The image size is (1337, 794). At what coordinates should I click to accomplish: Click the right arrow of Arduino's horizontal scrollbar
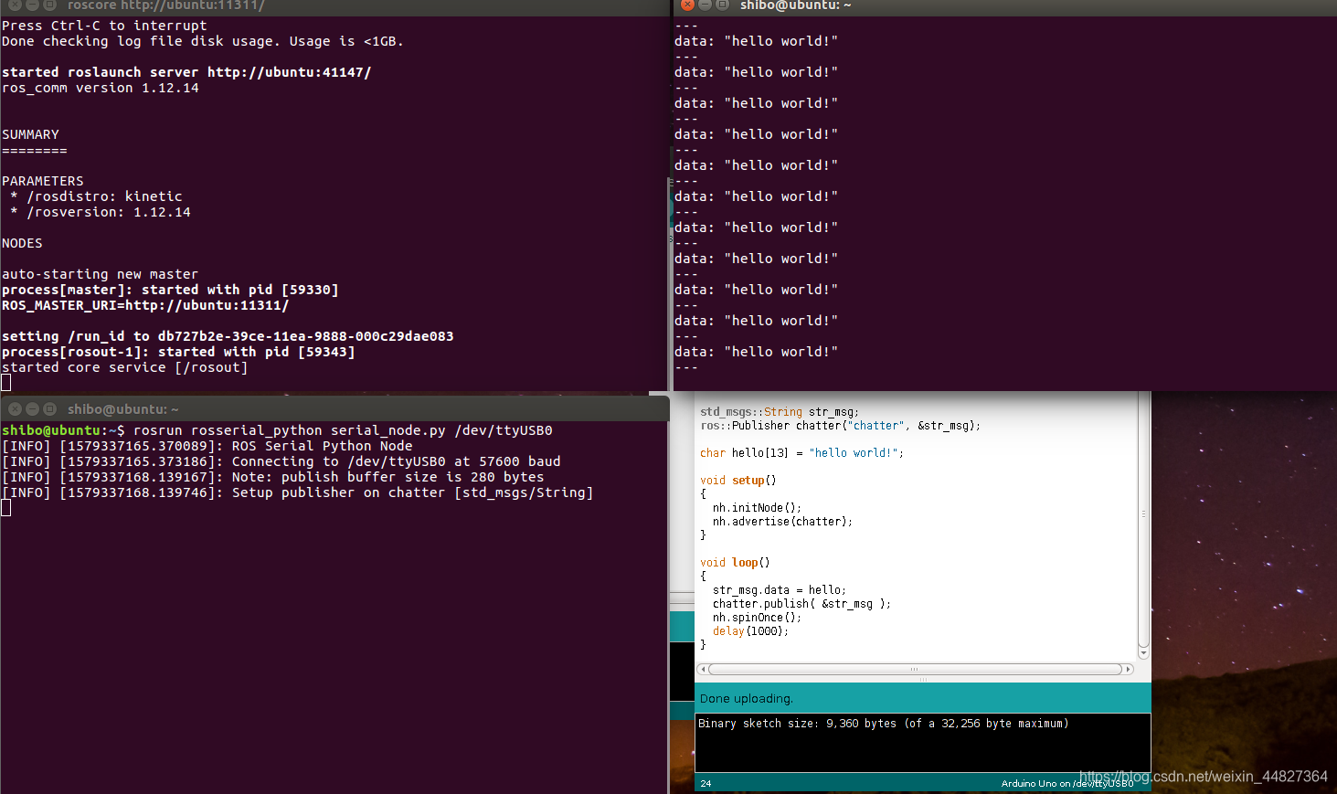(x=1127, y=669)
